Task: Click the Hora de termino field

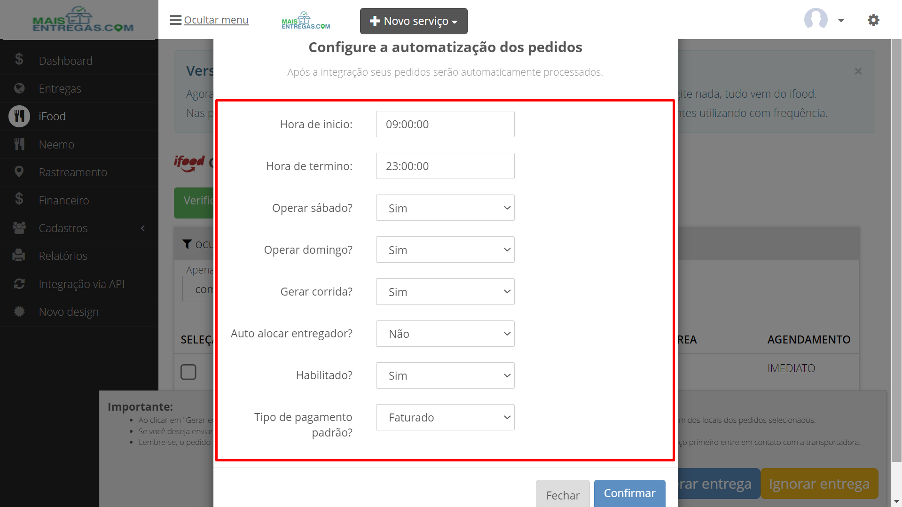Action: pyautogui.click(x=445, y=166)
